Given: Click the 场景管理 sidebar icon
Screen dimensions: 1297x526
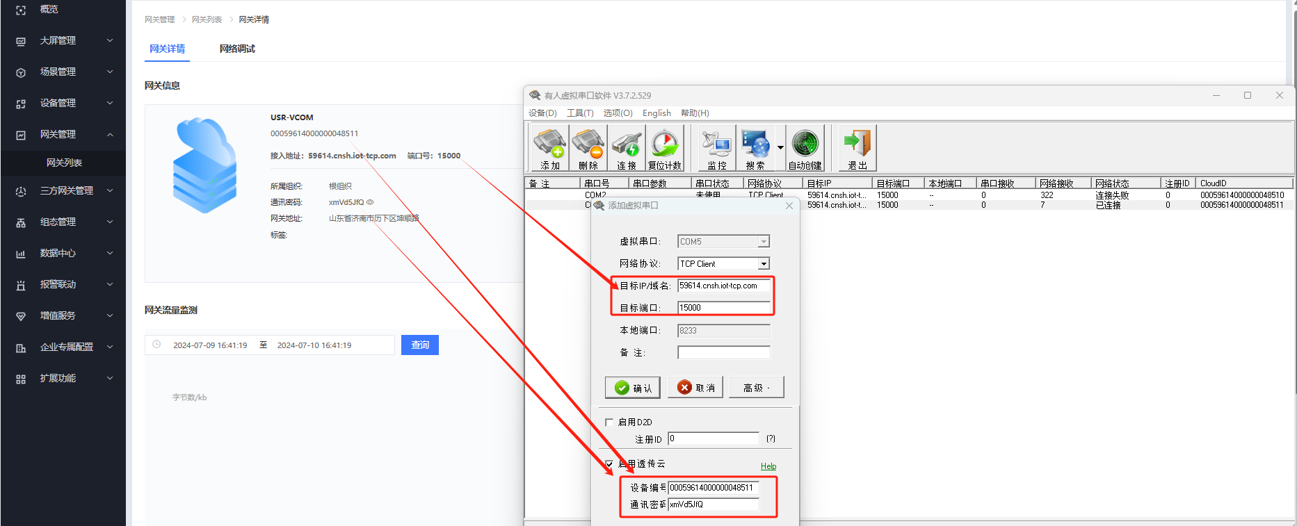Looking at the screenshot, I should click(x=21, y=72).
